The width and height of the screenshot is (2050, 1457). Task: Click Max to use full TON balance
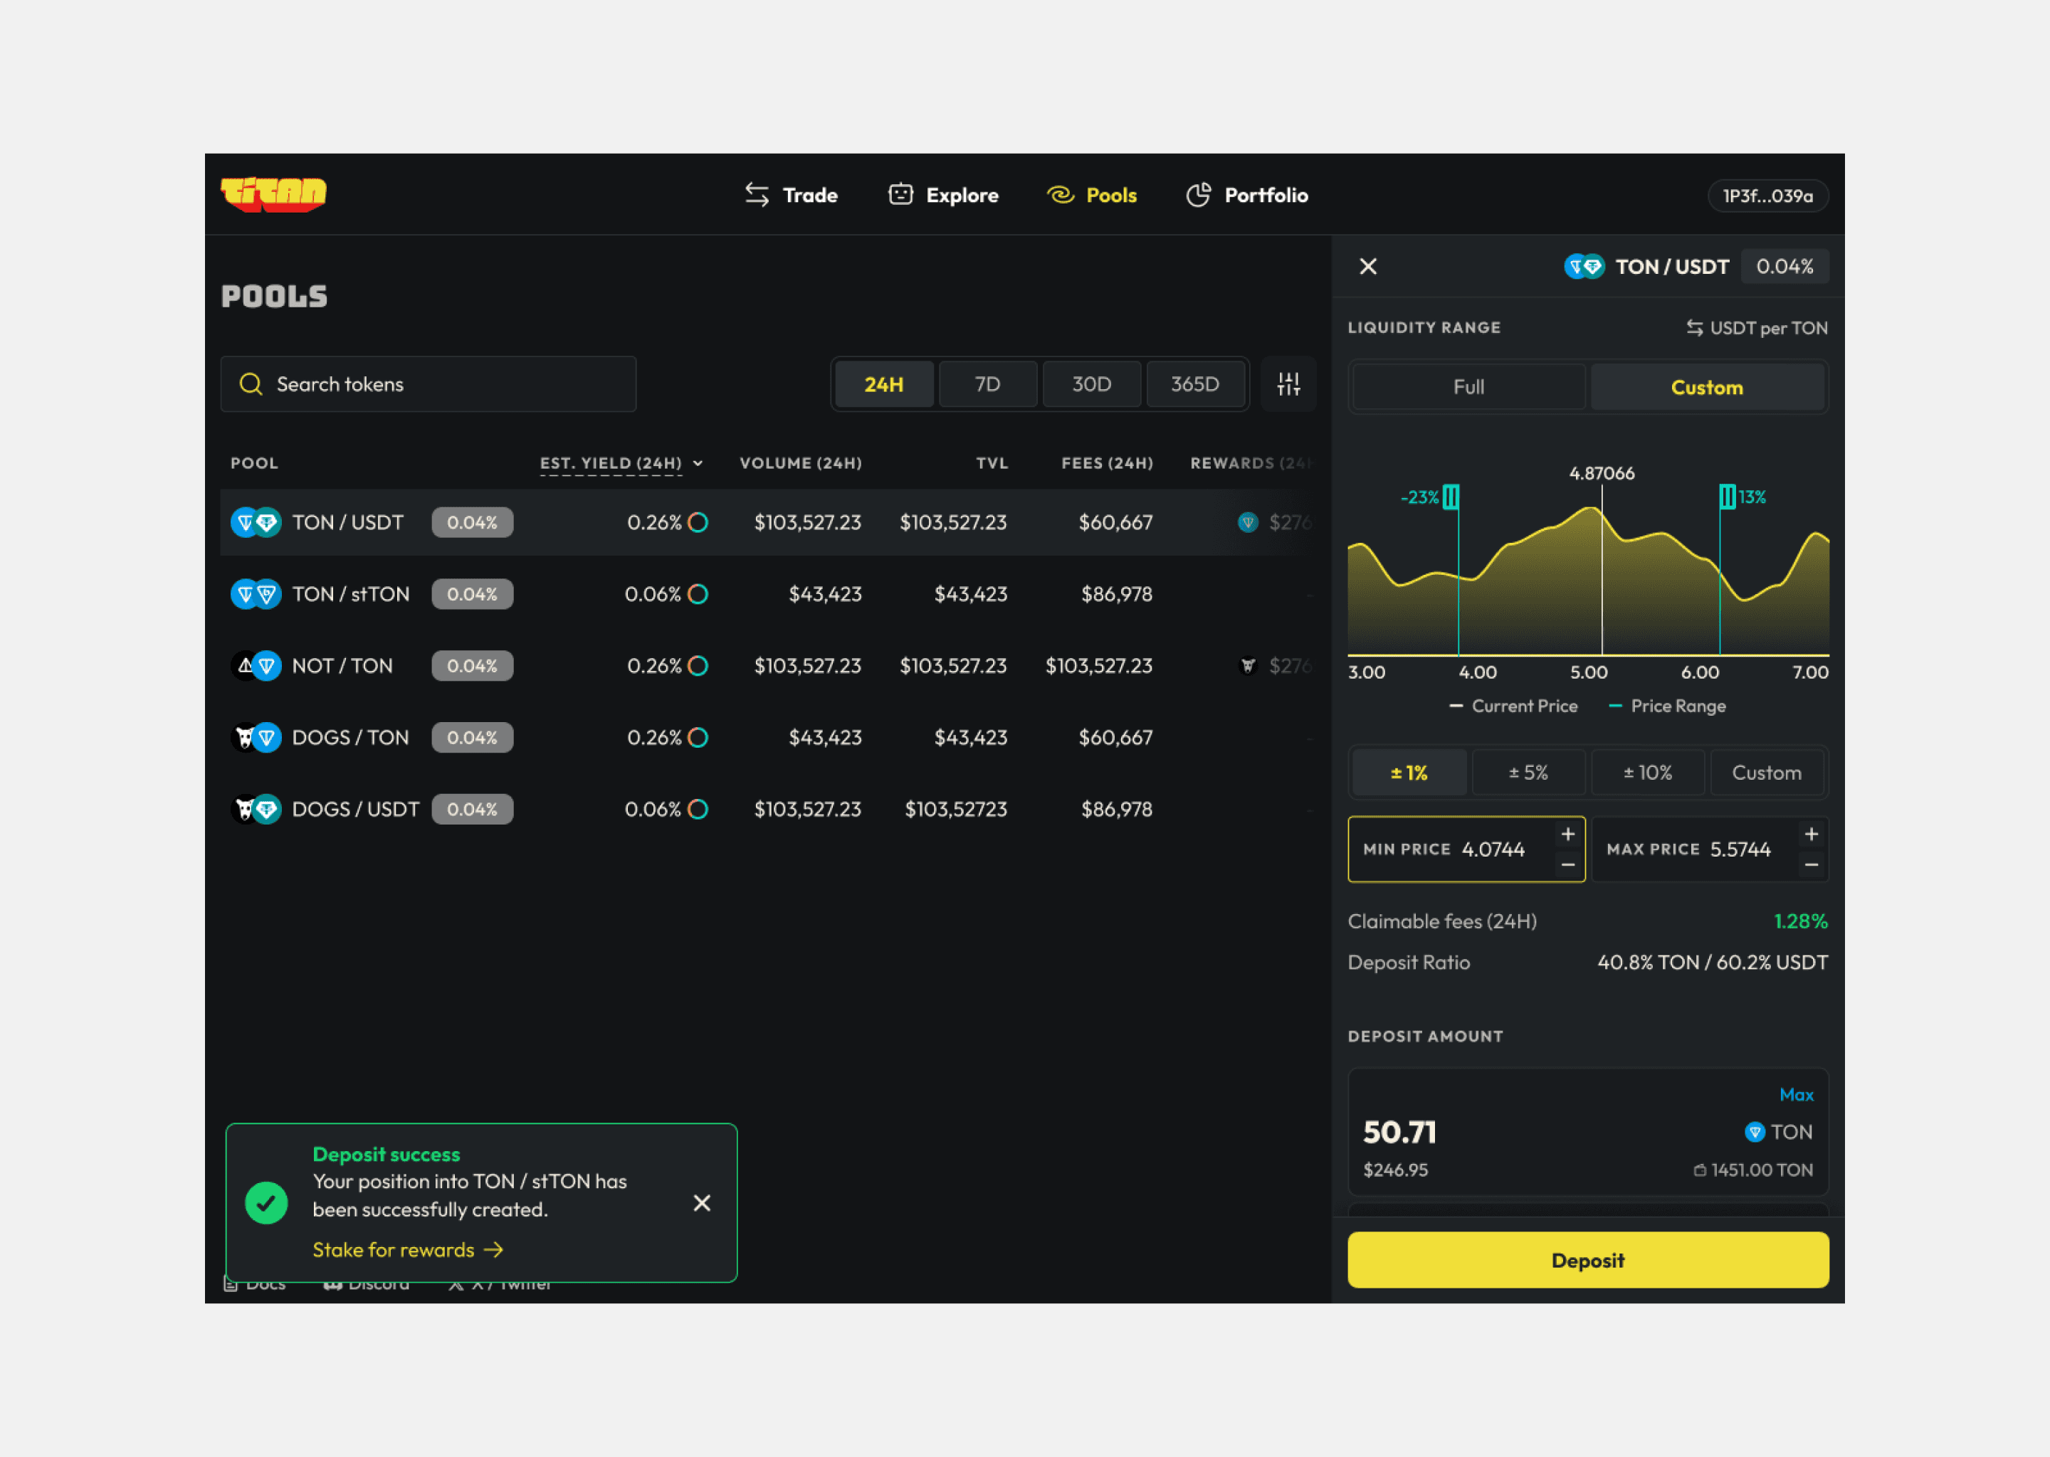(x=1796, y=1095)
